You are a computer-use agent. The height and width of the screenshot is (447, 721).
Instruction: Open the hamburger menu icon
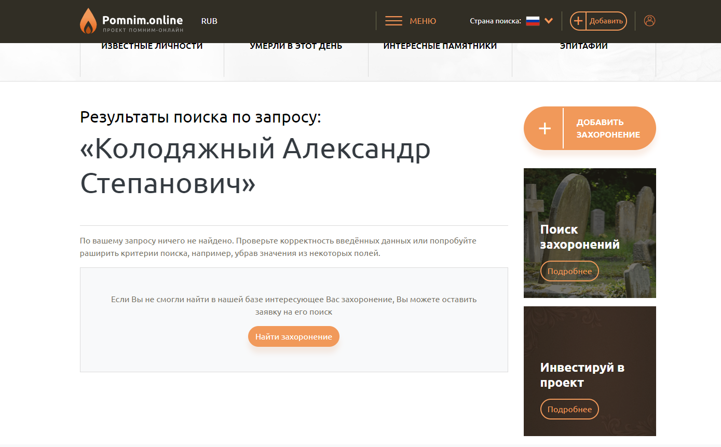(393, 21)
